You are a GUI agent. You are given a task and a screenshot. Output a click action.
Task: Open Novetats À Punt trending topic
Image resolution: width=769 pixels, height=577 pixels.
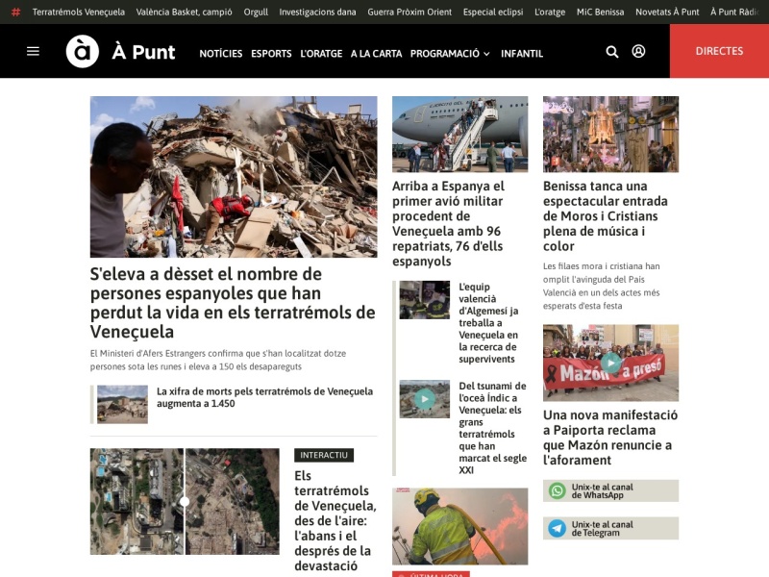[x=667, y=12]
